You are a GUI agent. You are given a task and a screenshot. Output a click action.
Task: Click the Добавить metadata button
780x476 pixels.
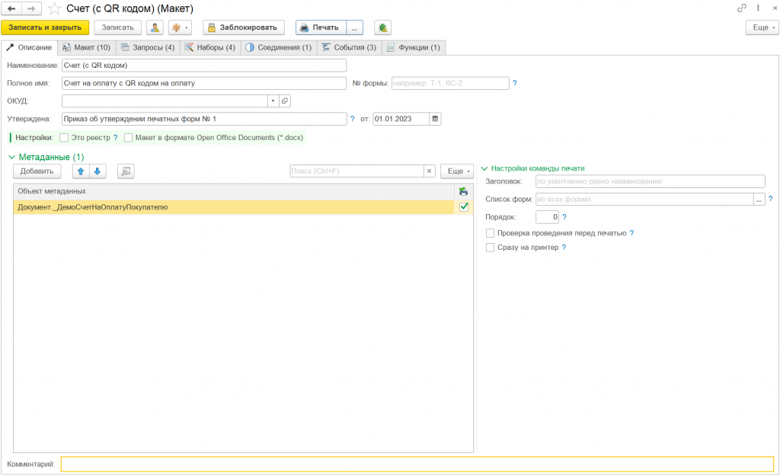[x=37, y=171]
